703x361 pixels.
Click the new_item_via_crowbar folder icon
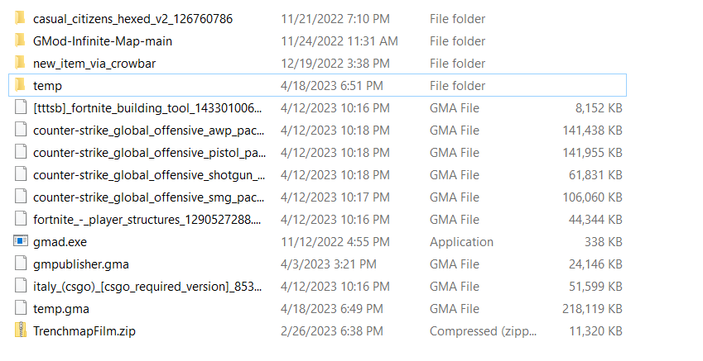[20, 63]
